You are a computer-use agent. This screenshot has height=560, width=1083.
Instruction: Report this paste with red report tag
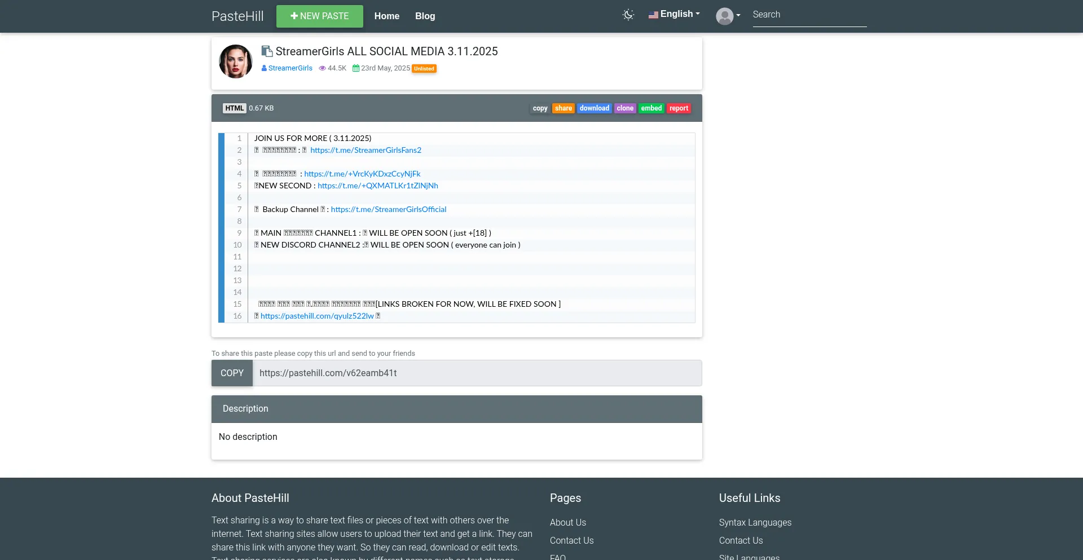(x=679, y=108)
